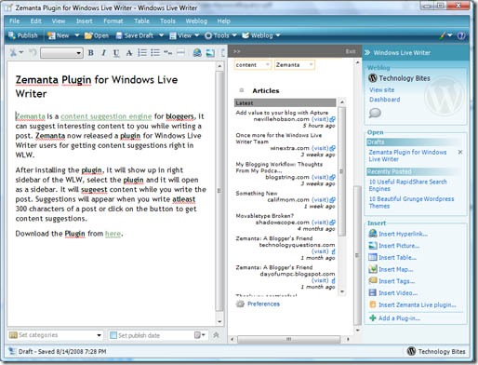Visit the blogstring.com article link
The width and height of the screenshot is (478, 365).
click(320, 177)
